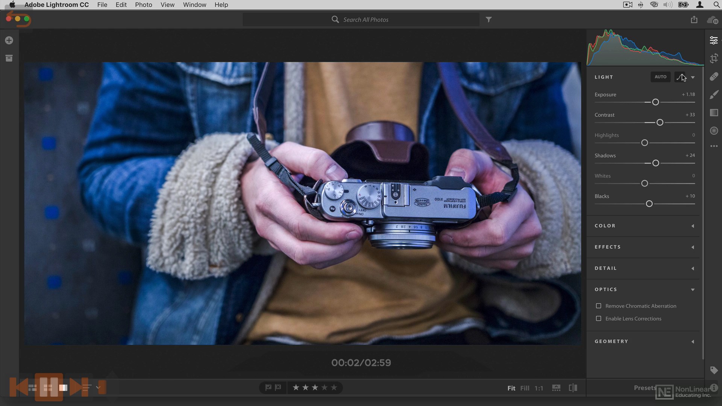Select the Healing Brush tool
This screenshot has height=406, width=722.
tap(714, 77)
